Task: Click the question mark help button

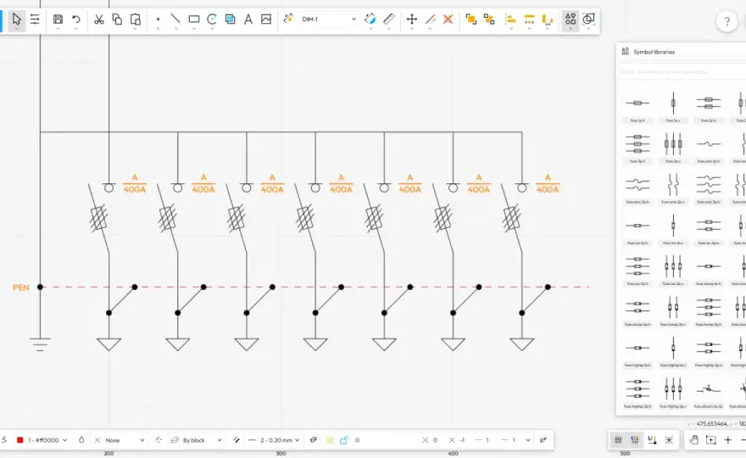Action: pyautogui.click(x=727, y=21)
